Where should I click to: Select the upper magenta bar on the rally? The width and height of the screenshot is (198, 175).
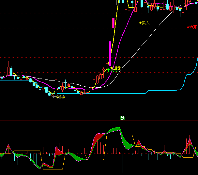pyautogui.click(x=113, y=23)
